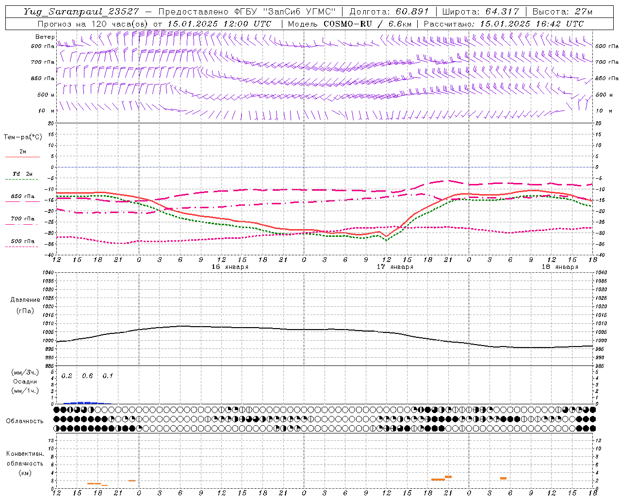Click the 17 января date label

coord(395,267)
